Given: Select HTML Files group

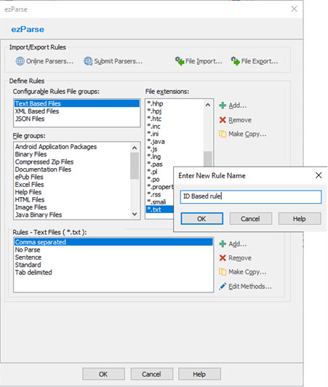Looking at the screenshot, I should (72, 199).
